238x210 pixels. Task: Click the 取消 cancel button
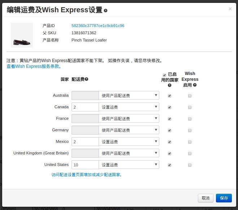[205, 198]
